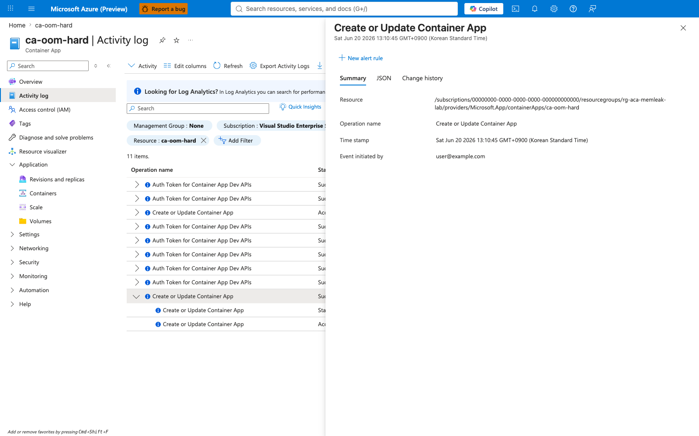Go to Home breadcrumb
The width and height of the screenshot is (699, 436).
17,25
